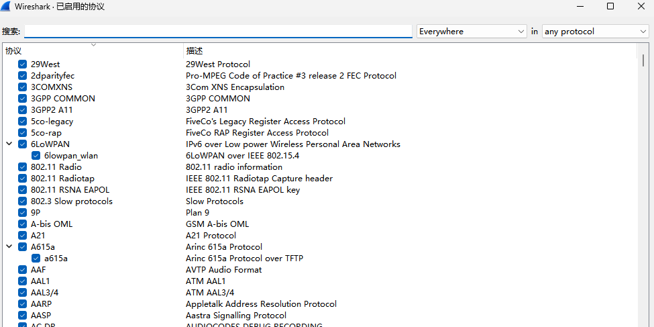Toggle the 5co-rap checkbox
The image size is (654, 327).
click(23, 133)
